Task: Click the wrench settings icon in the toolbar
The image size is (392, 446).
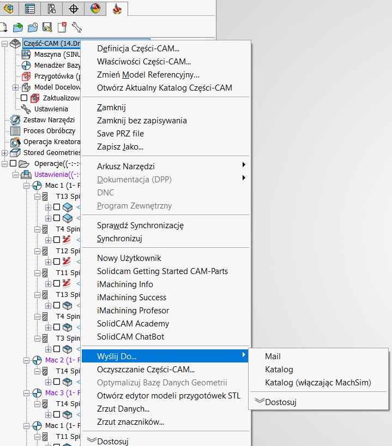Action: click(77, 27)
